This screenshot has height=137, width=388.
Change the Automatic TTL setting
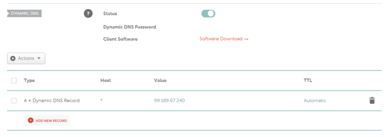(315, 100)
